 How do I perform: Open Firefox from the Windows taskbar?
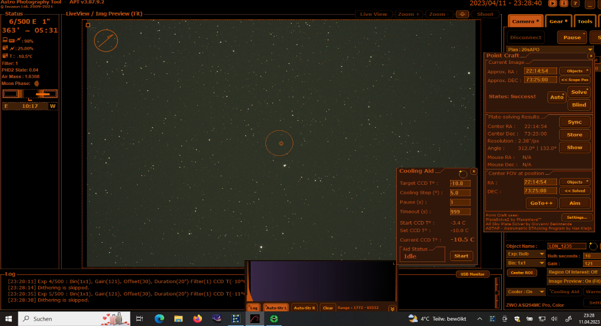click(197, 318)
